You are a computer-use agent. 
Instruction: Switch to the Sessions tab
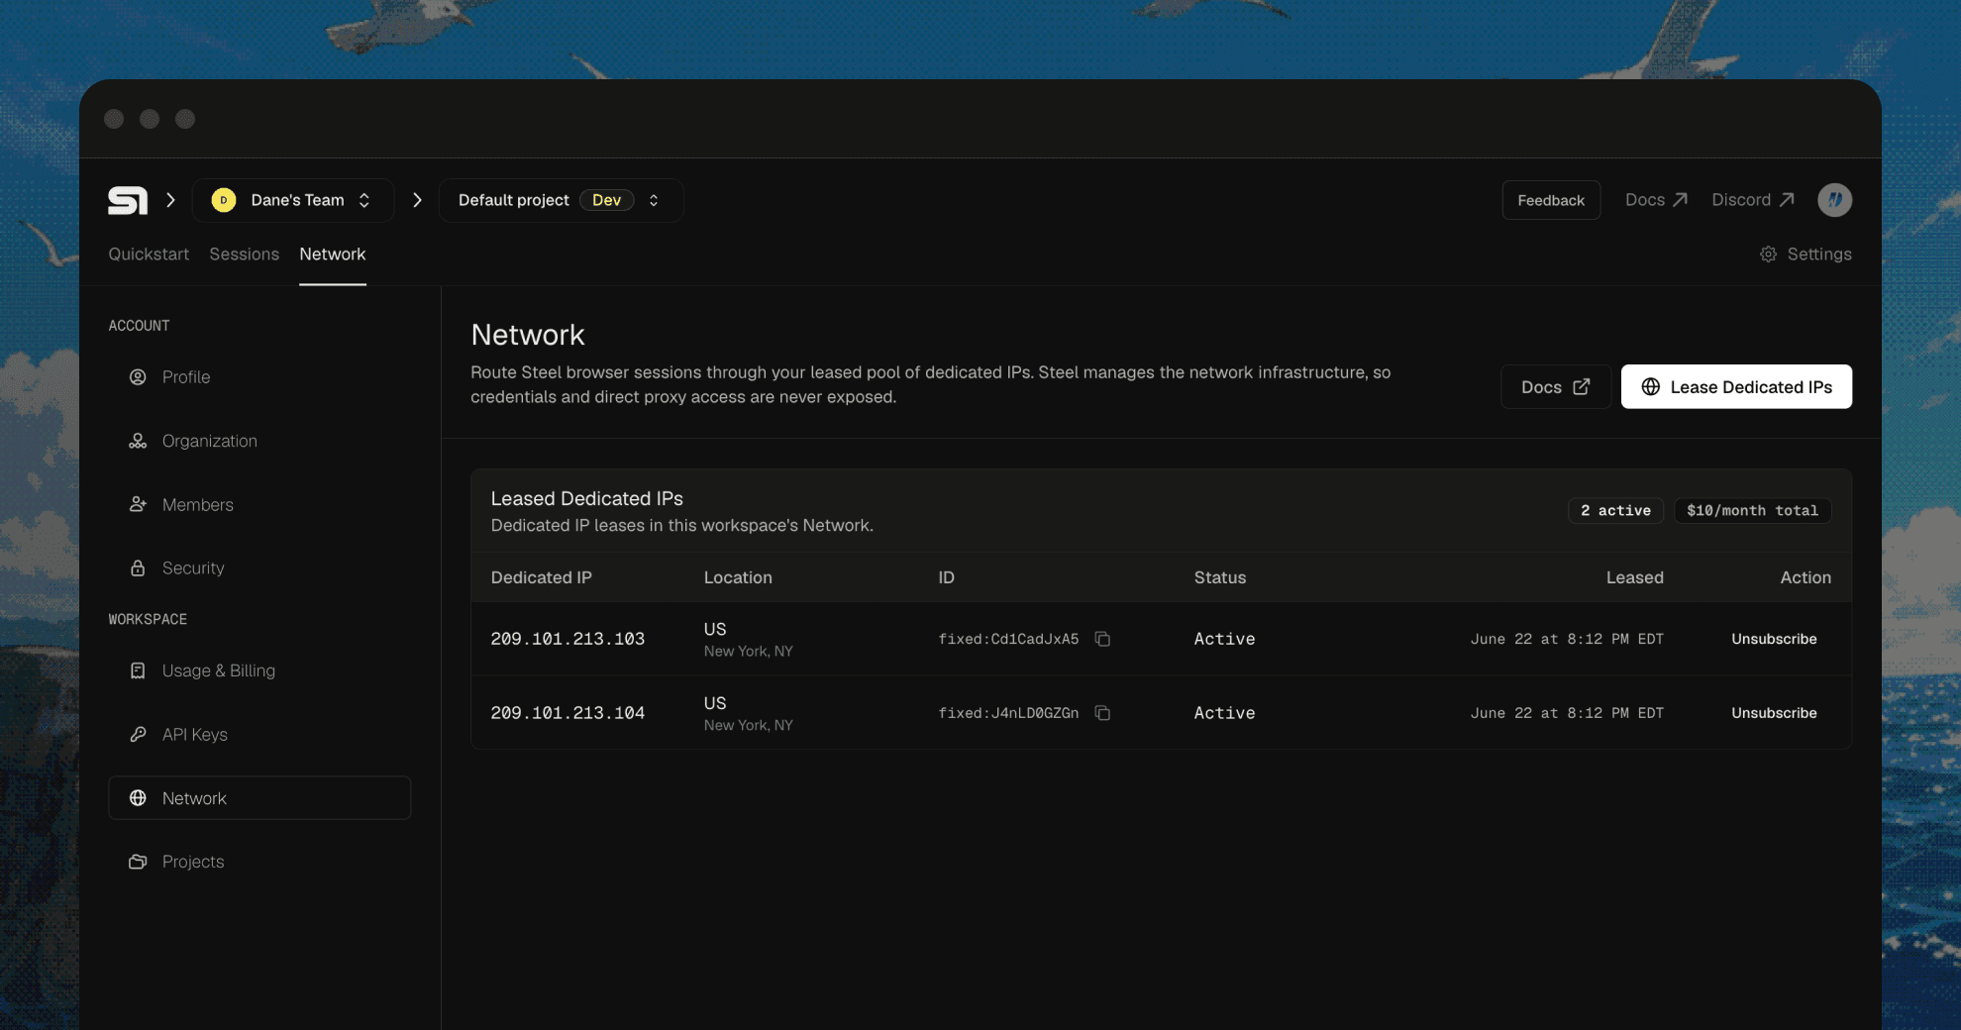click(244, 255)
